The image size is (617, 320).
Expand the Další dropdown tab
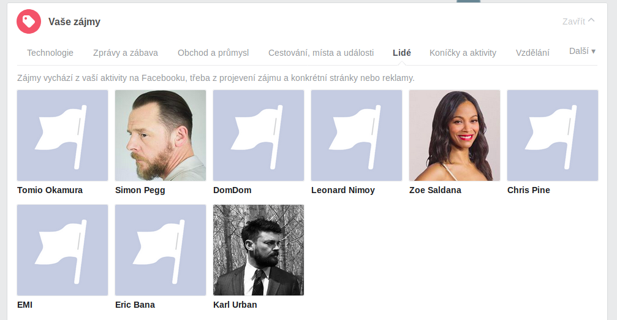point(582,51)
